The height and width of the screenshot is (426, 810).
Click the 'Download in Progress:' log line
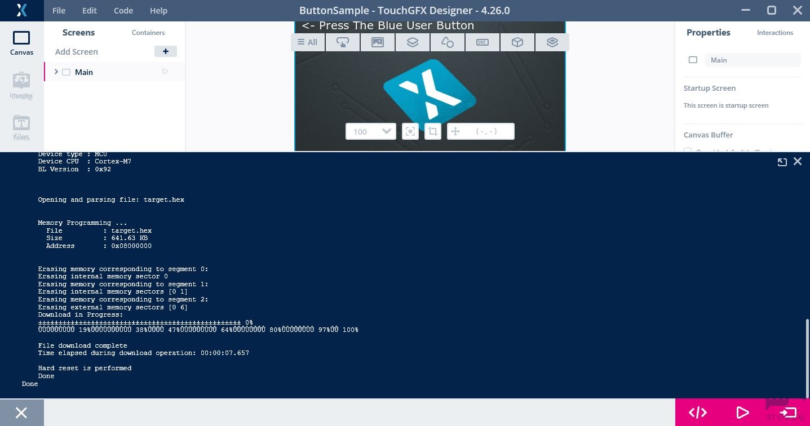point(81,314)
